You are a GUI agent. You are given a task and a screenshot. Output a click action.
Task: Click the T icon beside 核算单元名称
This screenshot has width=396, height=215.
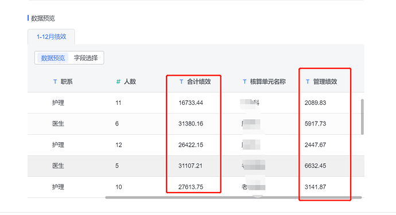click(x=244, y=82)
